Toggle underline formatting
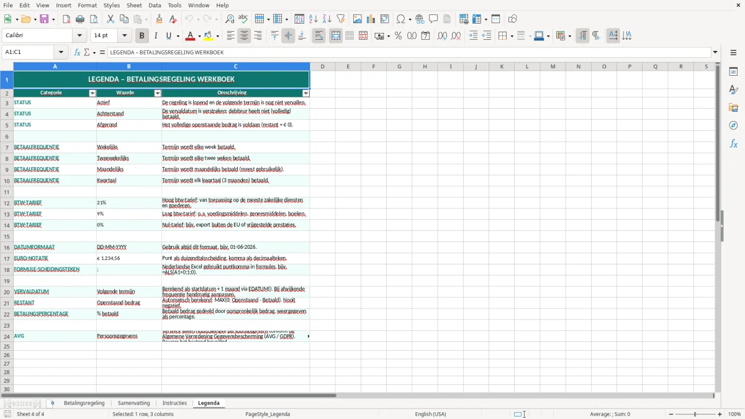 169,36
